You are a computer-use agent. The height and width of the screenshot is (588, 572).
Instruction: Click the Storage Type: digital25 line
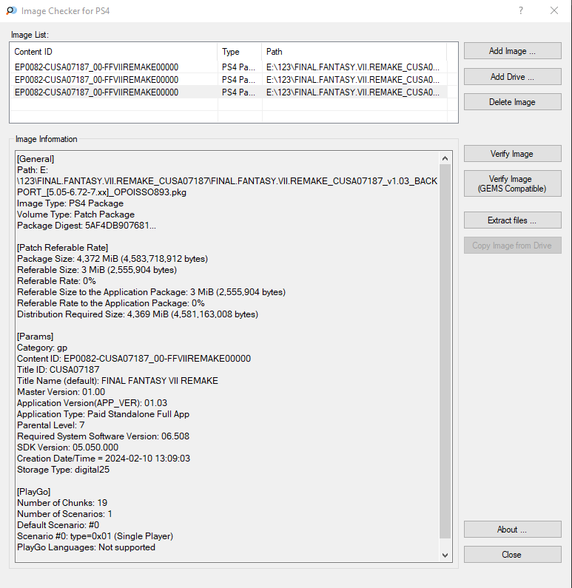click(63, 470)
